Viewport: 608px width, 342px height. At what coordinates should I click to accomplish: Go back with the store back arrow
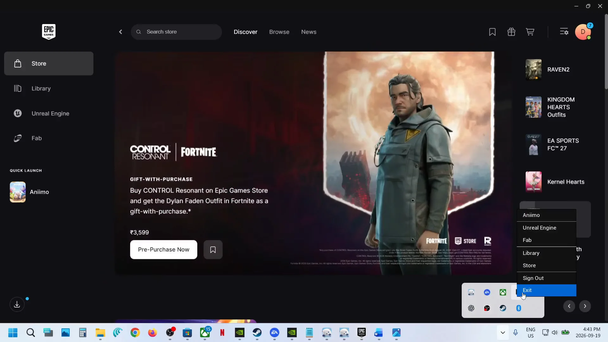pos(121,32)
